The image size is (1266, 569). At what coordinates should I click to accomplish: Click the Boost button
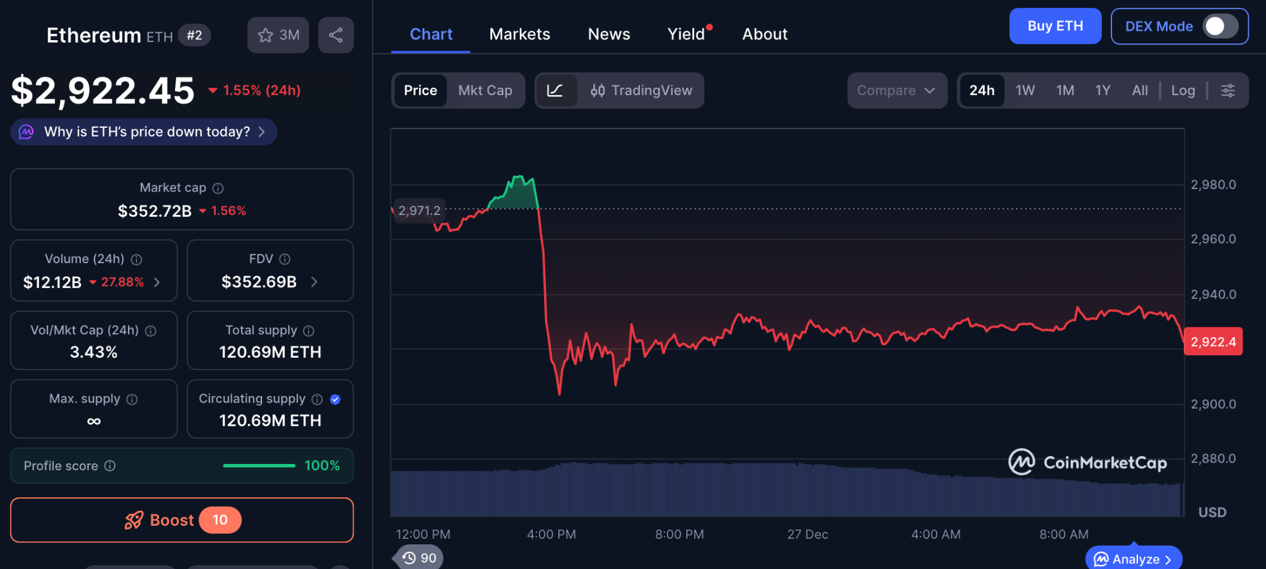tap(182, 520)
